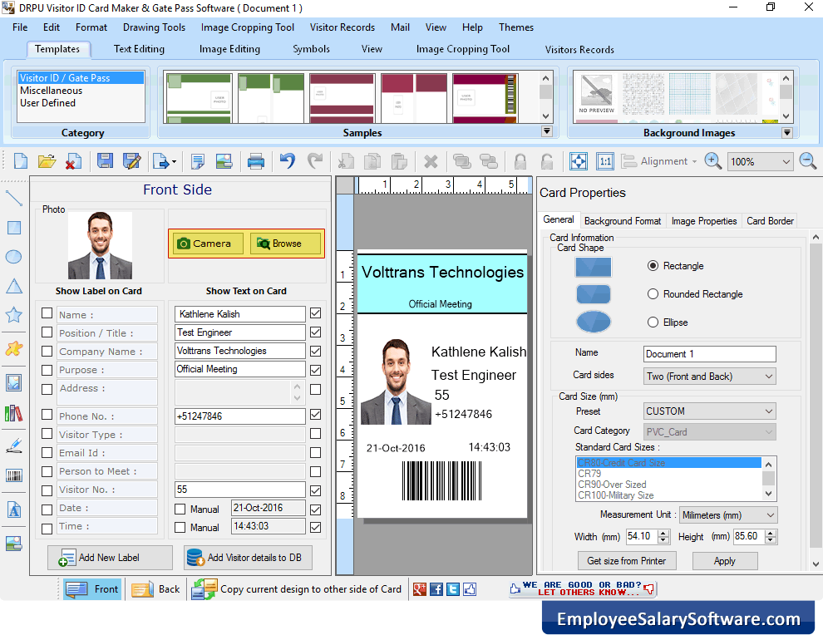Click the Add New Label button

click(x=110, y=557)
